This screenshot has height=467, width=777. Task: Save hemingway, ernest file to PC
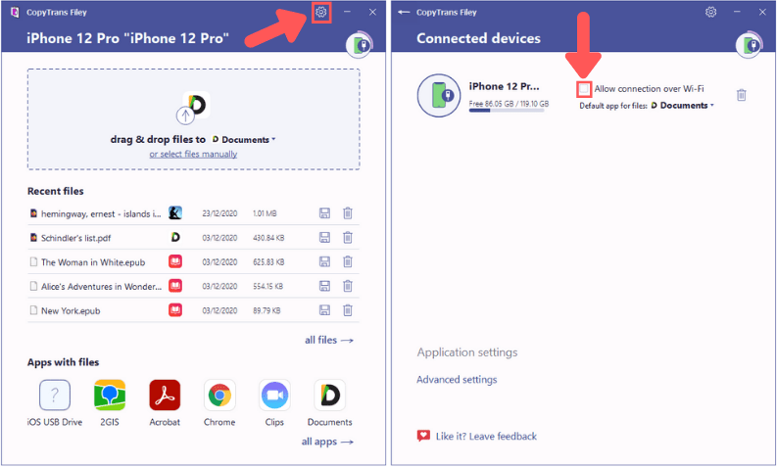pos(324,213)
